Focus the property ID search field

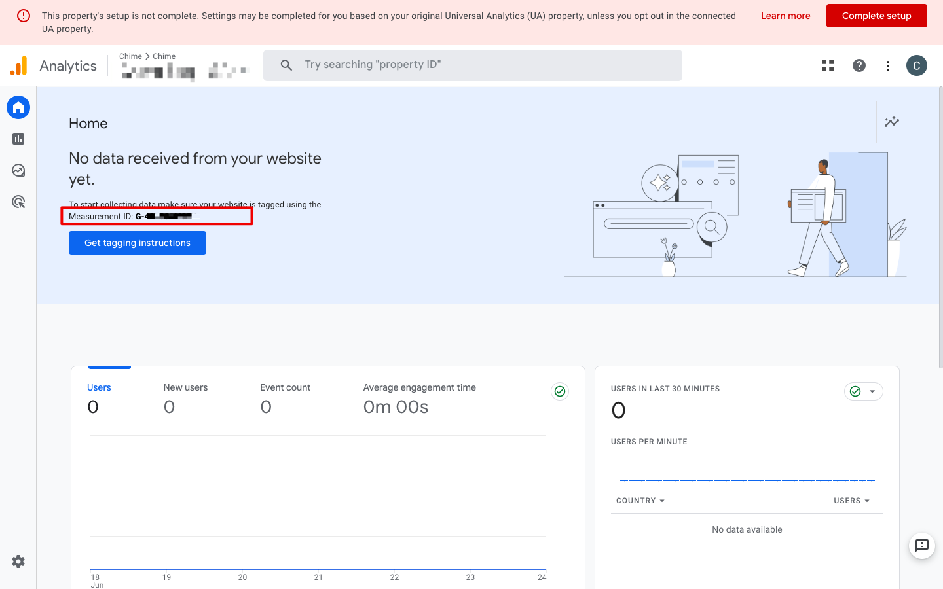pos(473,65)
